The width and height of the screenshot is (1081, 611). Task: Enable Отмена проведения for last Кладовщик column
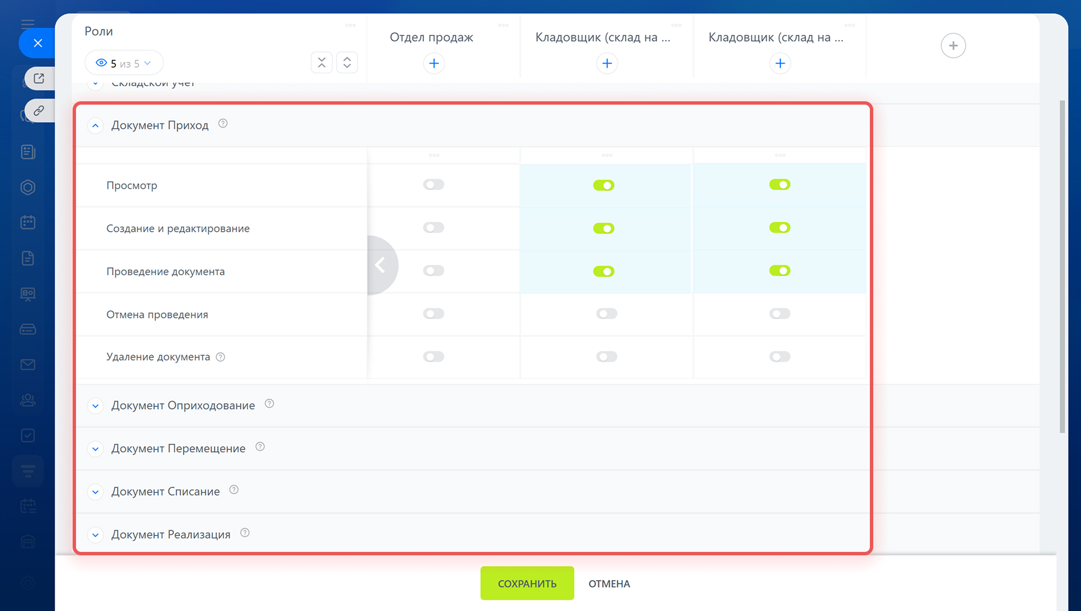(780, 314)
